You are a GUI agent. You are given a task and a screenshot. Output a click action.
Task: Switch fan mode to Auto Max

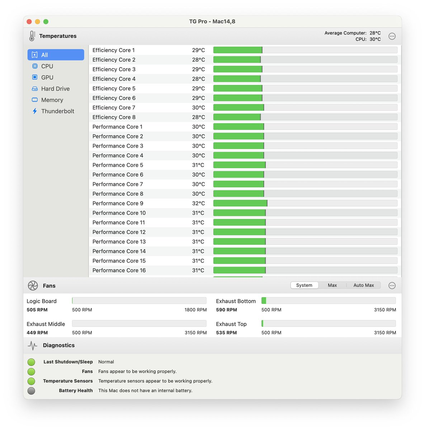(364, 285)
